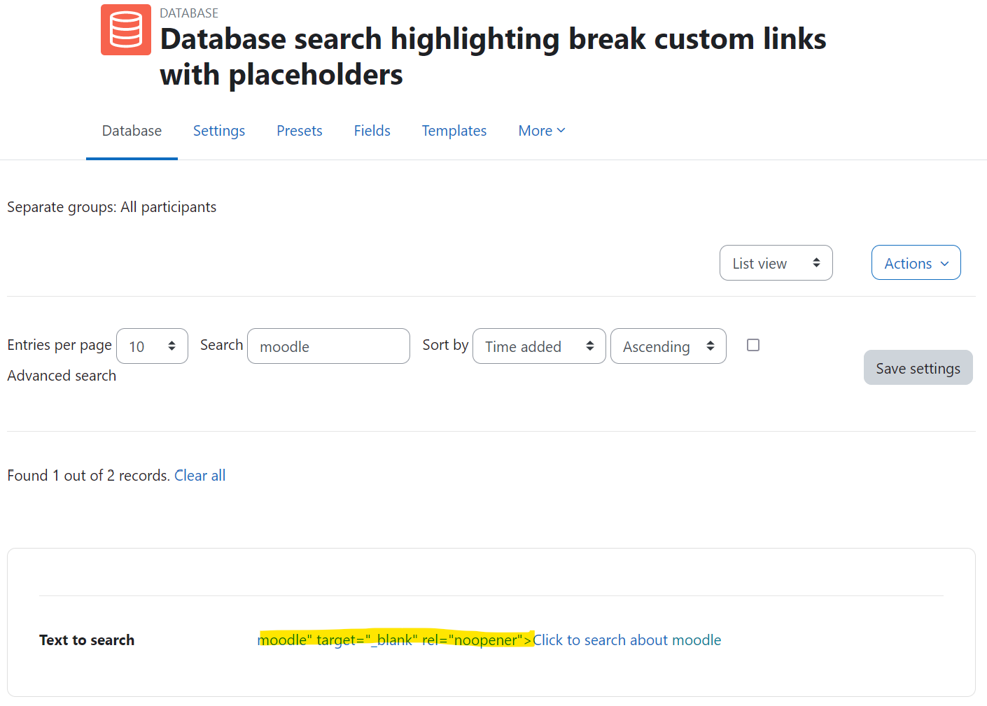Click the orange database activity icon
The height and width of the screenshot is (706, 987).
[126, 29]
